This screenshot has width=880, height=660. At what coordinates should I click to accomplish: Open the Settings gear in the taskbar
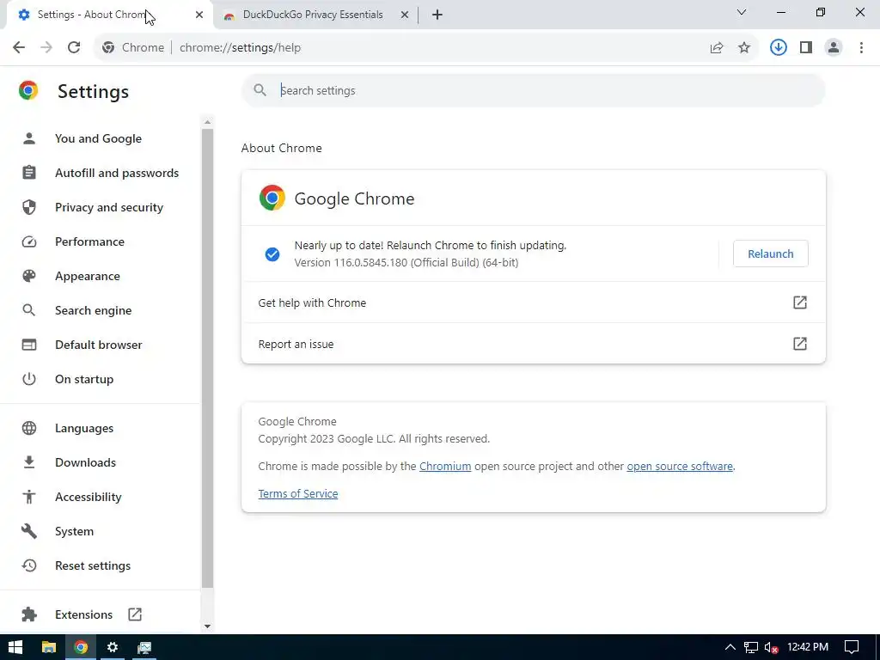(113, 647)
